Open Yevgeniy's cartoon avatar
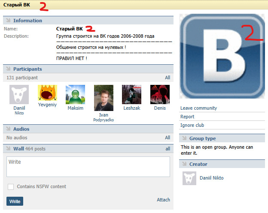 point(47,93)
